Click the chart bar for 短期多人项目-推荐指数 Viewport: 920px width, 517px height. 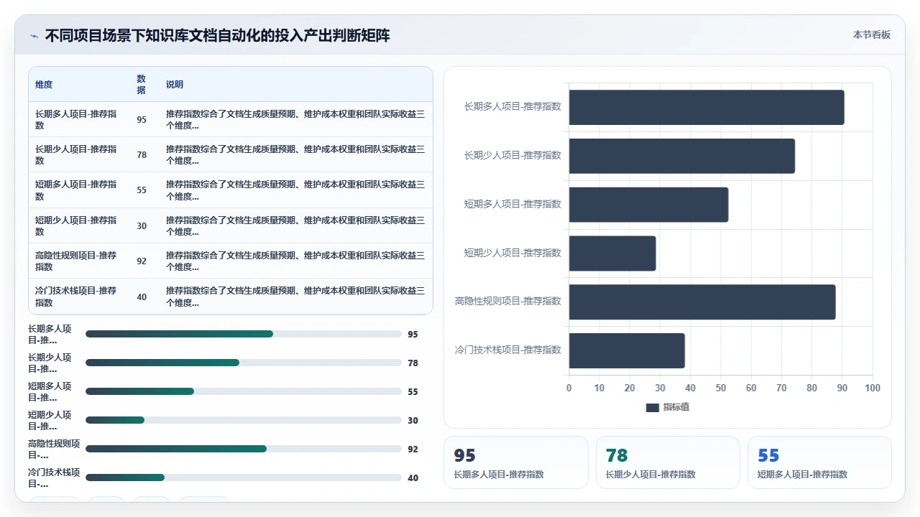pos(648,205)
